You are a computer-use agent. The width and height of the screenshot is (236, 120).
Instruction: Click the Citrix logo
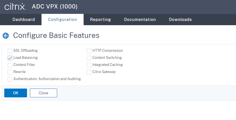(x=15, y=7)
